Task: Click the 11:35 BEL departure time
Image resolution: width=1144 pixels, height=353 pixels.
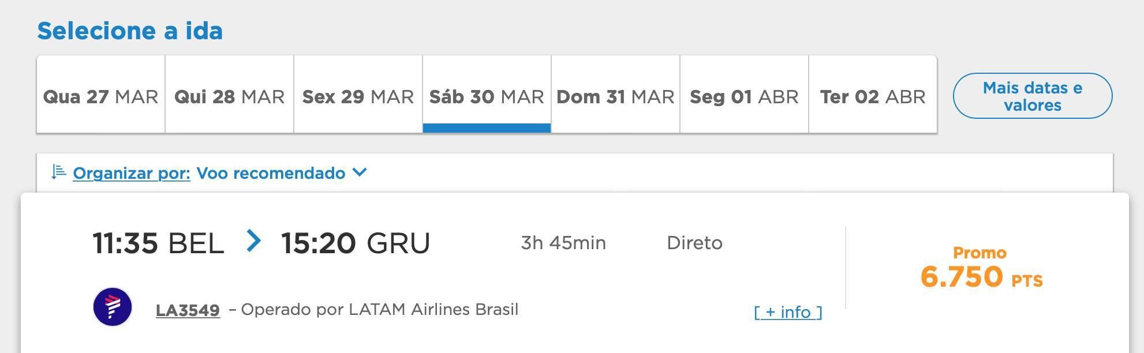Action: pos(158,243)
